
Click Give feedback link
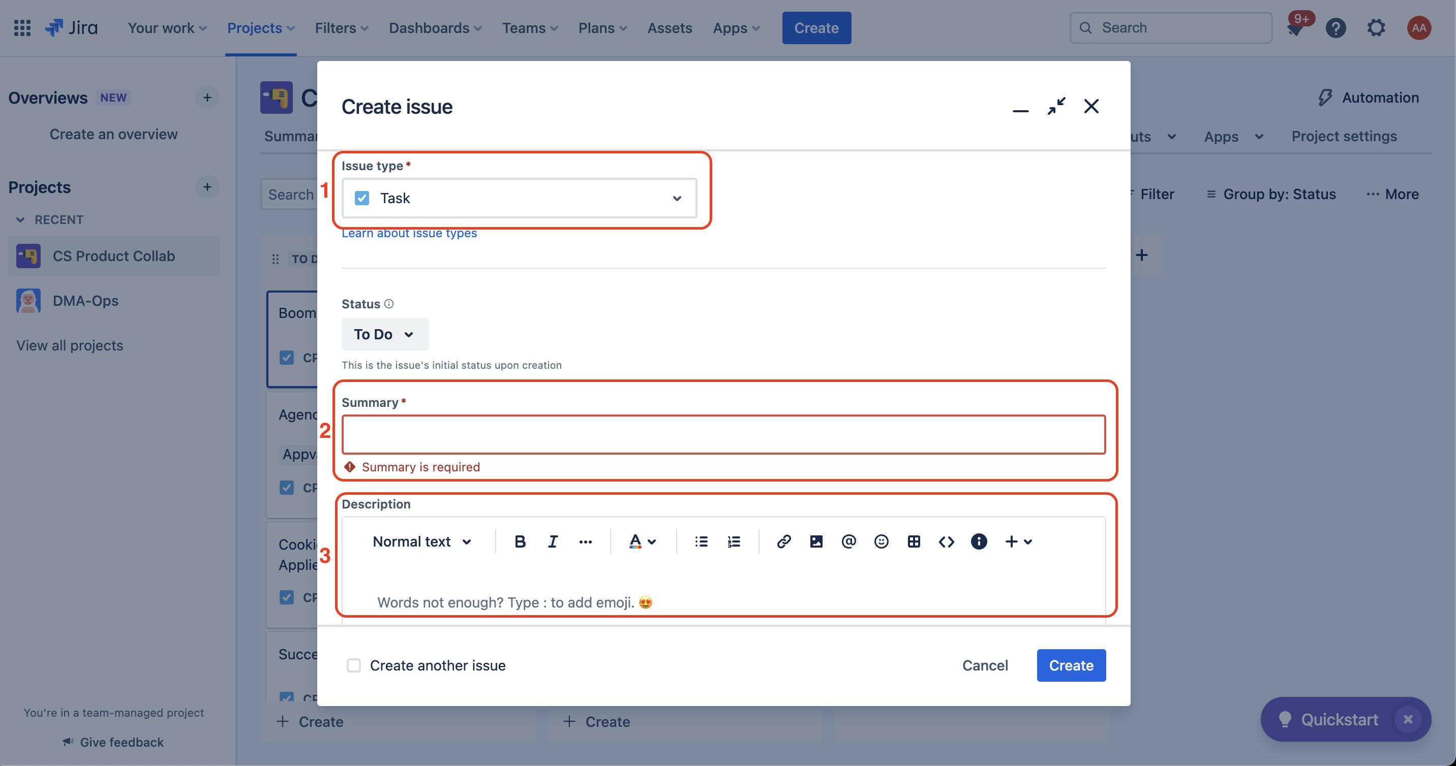113,742
